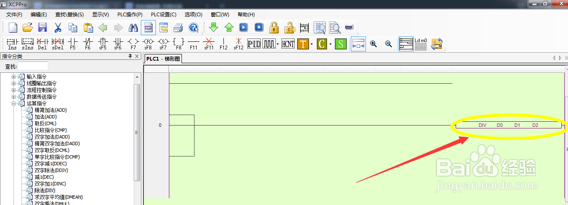The height and width of the screenshot is (205, 568).
Task: Expand 数据传送指令 tree node
Action: (13, 97)
